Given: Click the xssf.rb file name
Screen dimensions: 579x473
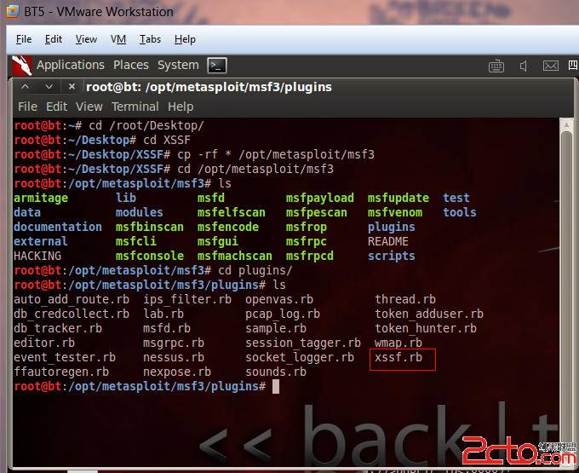Looking at the screenshot, I should click(398, 357).
